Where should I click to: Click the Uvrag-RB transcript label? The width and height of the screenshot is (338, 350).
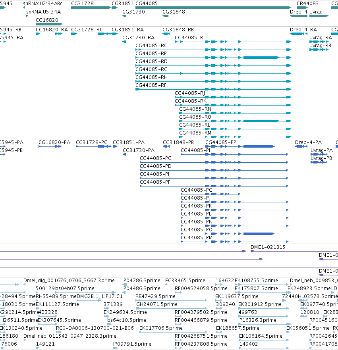320,46
